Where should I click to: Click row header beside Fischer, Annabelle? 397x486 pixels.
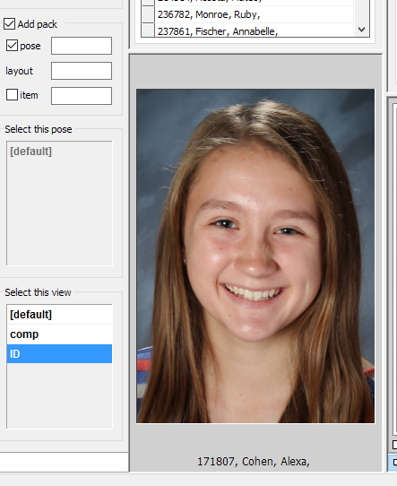point(148,30)
